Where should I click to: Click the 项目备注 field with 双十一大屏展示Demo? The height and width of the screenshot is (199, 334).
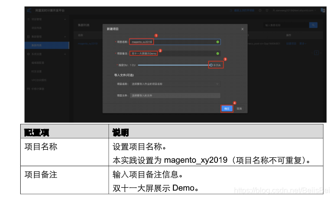(x=175, y=54)
